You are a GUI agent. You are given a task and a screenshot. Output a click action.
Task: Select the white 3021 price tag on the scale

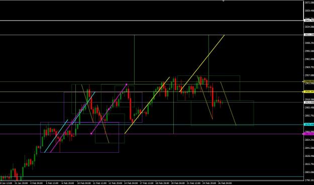309,35
